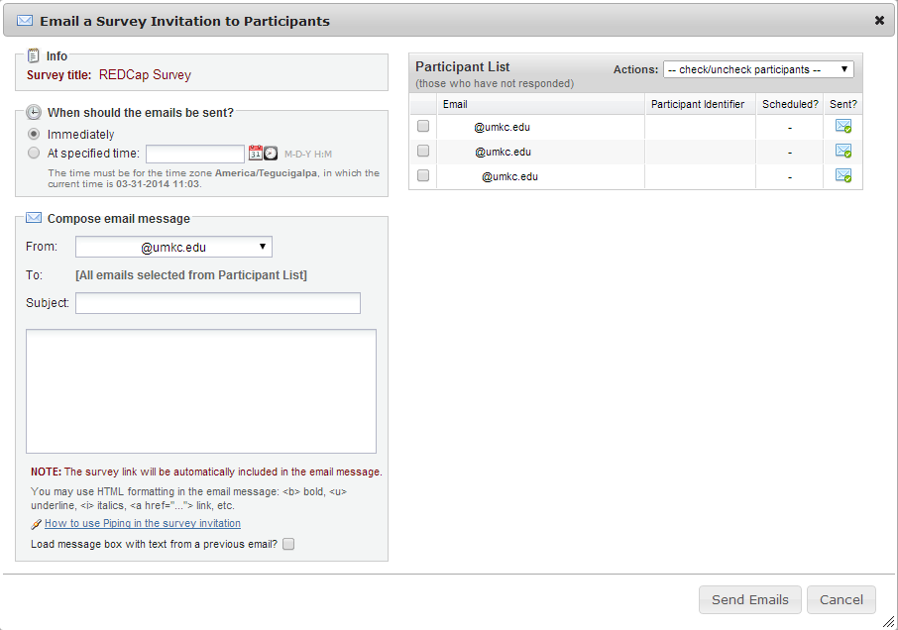Image resolution: width=898 pixels, height=630 pixels.
Task: Click the clock time picker icon
Action: click(x=271, y=154)
